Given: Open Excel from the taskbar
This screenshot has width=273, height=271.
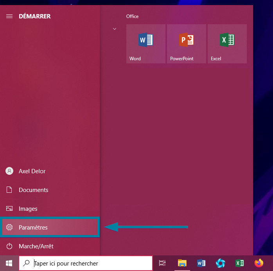Looking at the screenshot, I should pos(240,263).
